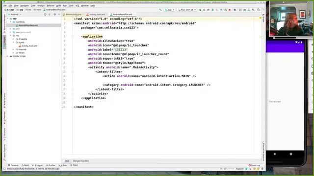Open the Help menu
Screen dimensions: 314x176
click(x=93, y=6)
